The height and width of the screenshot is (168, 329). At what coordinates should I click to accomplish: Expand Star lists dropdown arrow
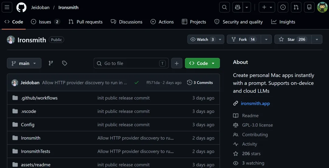[317, 39]
